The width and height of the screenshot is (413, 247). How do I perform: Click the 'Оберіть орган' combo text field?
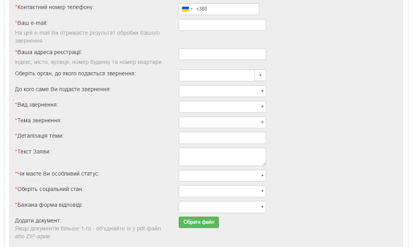tap(217, 75)
